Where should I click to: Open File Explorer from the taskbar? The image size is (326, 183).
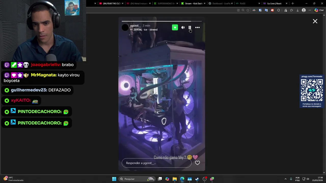pos(174,179)
